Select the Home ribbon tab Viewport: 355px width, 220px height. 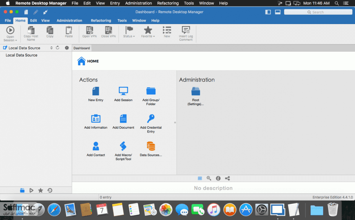click(x=20, y=21)
